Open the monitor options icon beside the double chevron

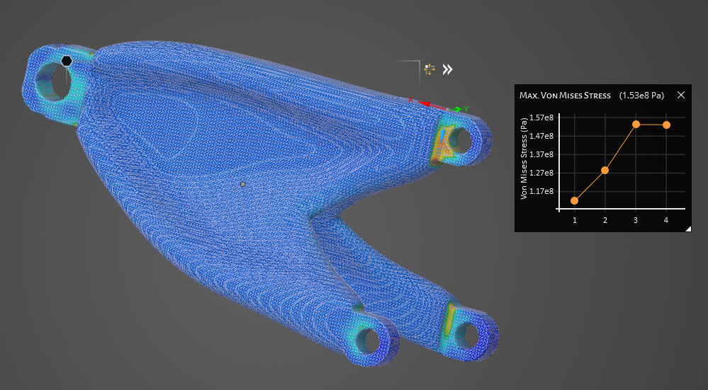point(429,69)
